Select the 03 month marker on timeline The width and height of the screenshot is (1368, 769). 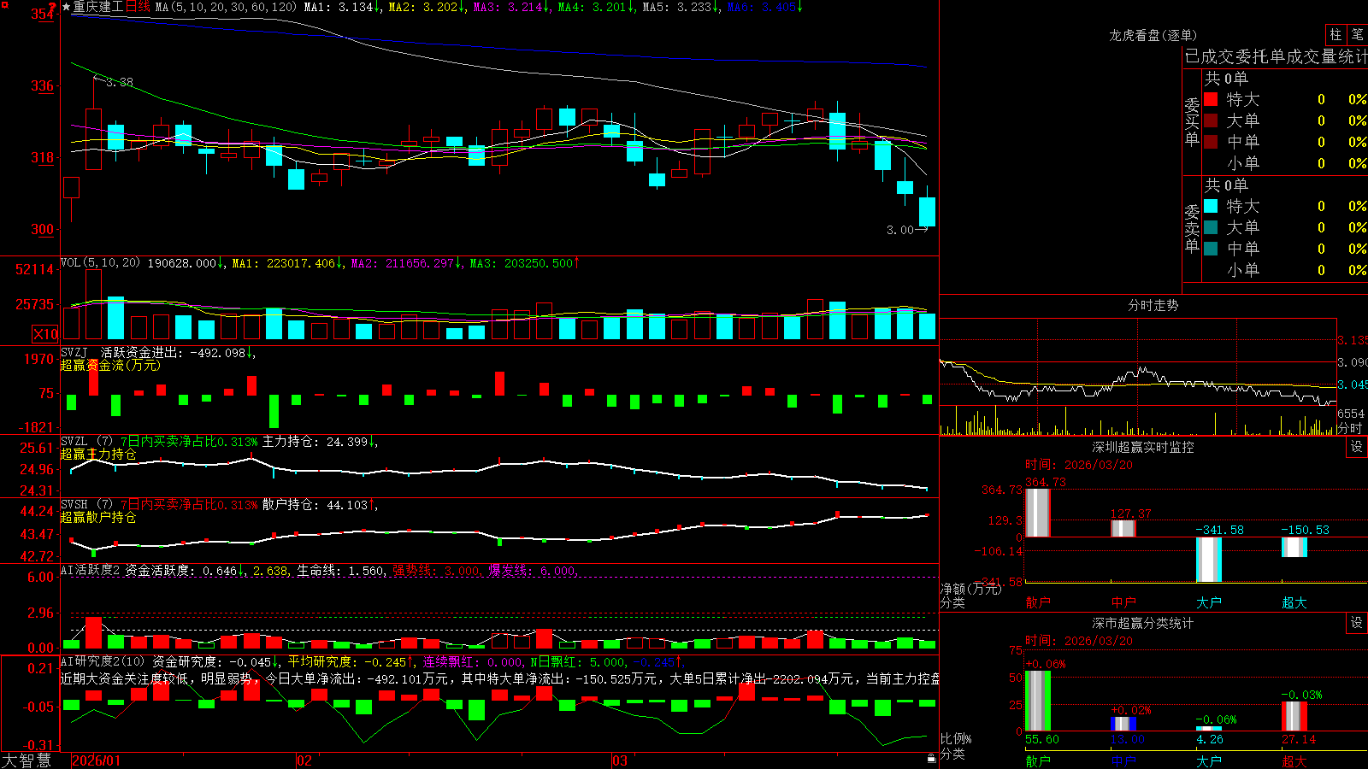[x=619, y=760]
